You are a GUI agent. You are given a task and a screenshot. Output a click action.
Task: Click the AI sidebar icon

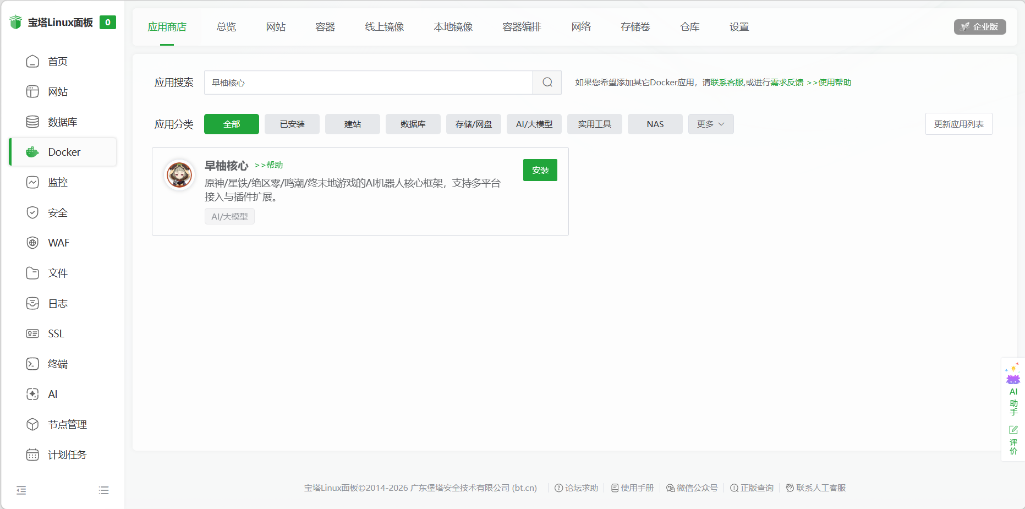coord(32,394)
